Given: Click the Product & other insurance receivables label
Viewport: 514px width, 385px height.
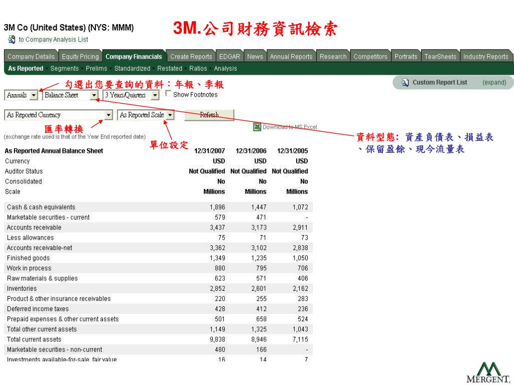Looking at the screenshot, I should point(59,299).
